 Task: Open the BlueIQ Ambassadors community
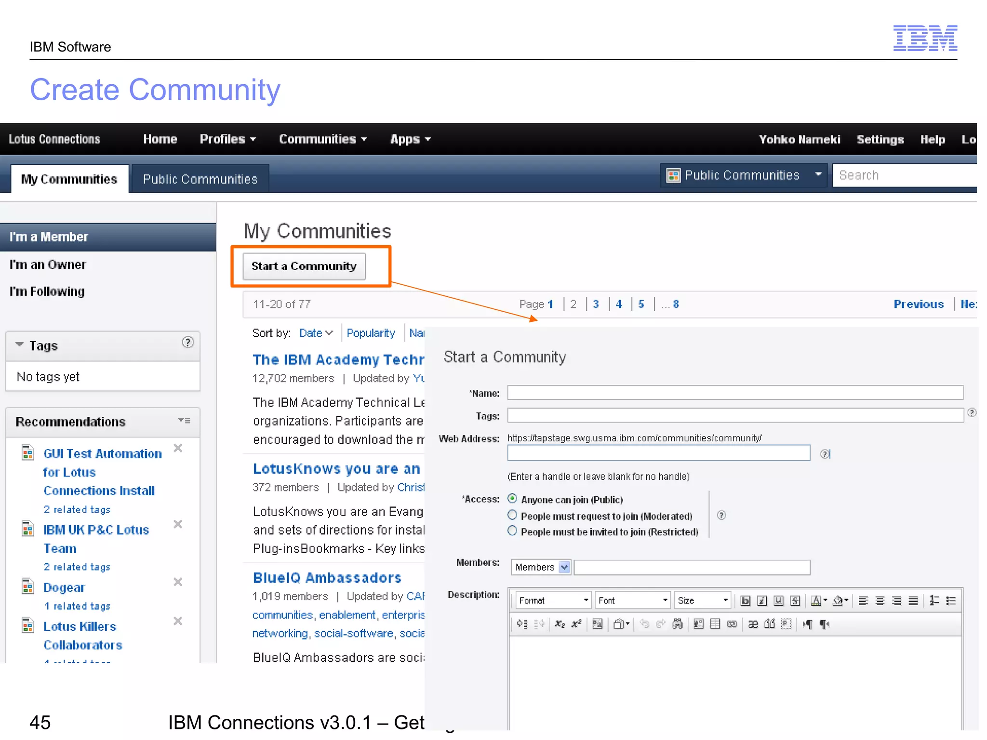pyautogui.click(x=327, y=577)
